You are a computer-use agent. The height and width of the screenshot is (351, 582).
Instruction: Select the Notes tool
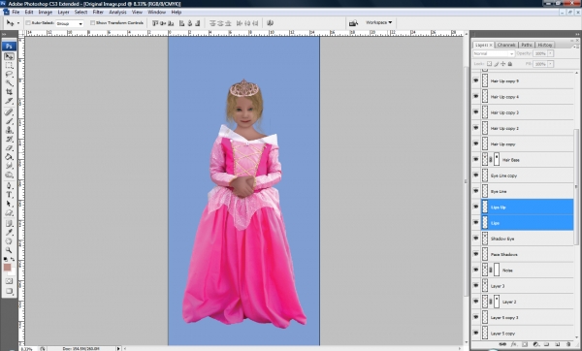coord(9,223)
